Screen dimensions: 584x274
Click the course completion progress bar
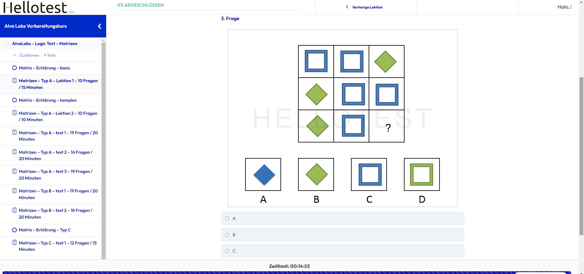[208, 10]
